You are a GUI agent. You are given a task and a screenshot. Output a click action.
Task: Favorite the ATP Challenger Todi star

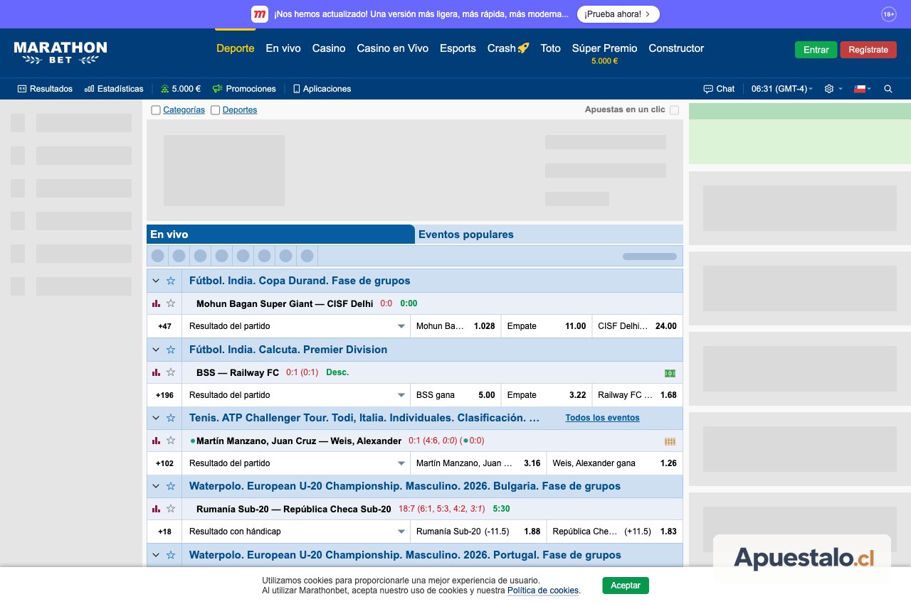(x=171, y=418)
